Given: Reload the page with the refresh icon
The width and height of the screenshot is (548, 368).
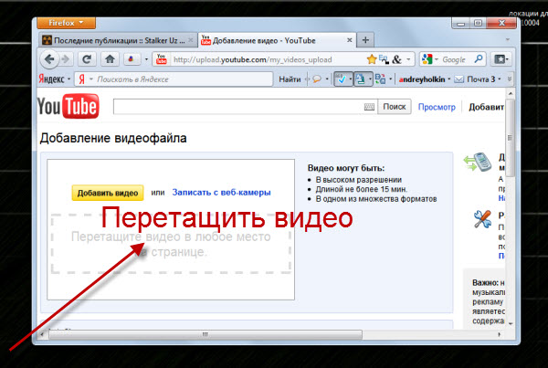Looking at the screenshot, I should click(x=90, y=59).
